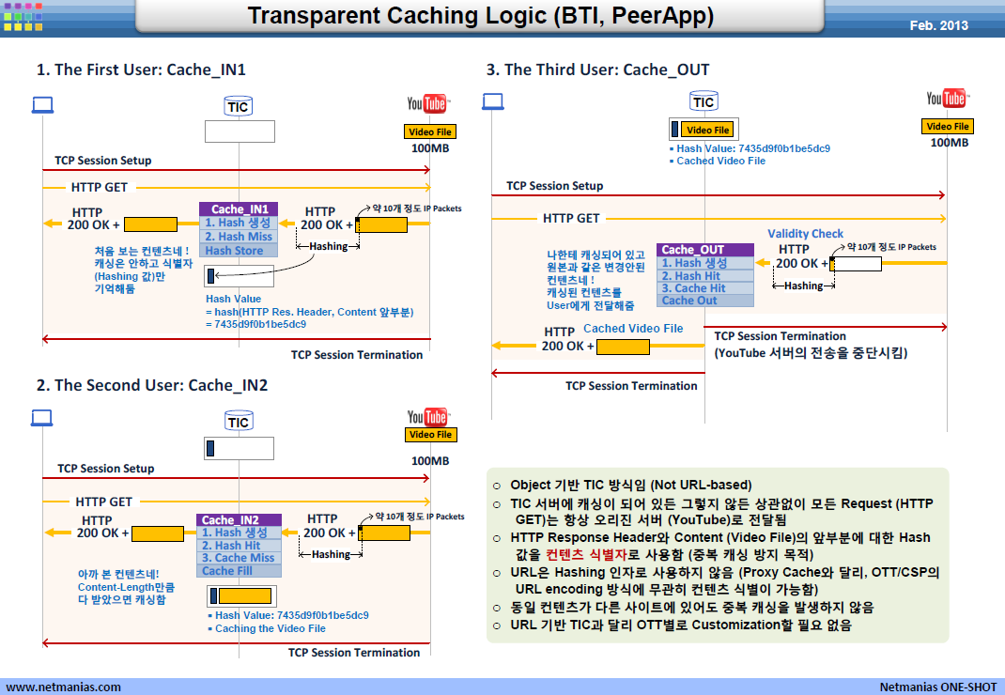The height and width of the screenshot is (695, 1005).
Task: Select heading 3. The Third User: Cache_OUT
Action: tap(597, 69)
